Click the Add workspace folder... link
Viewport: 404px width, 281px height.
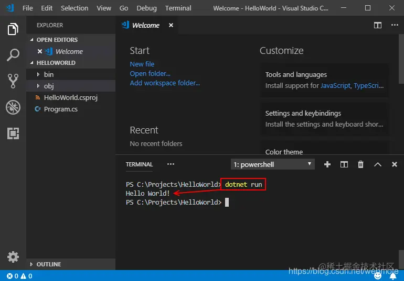165,83
